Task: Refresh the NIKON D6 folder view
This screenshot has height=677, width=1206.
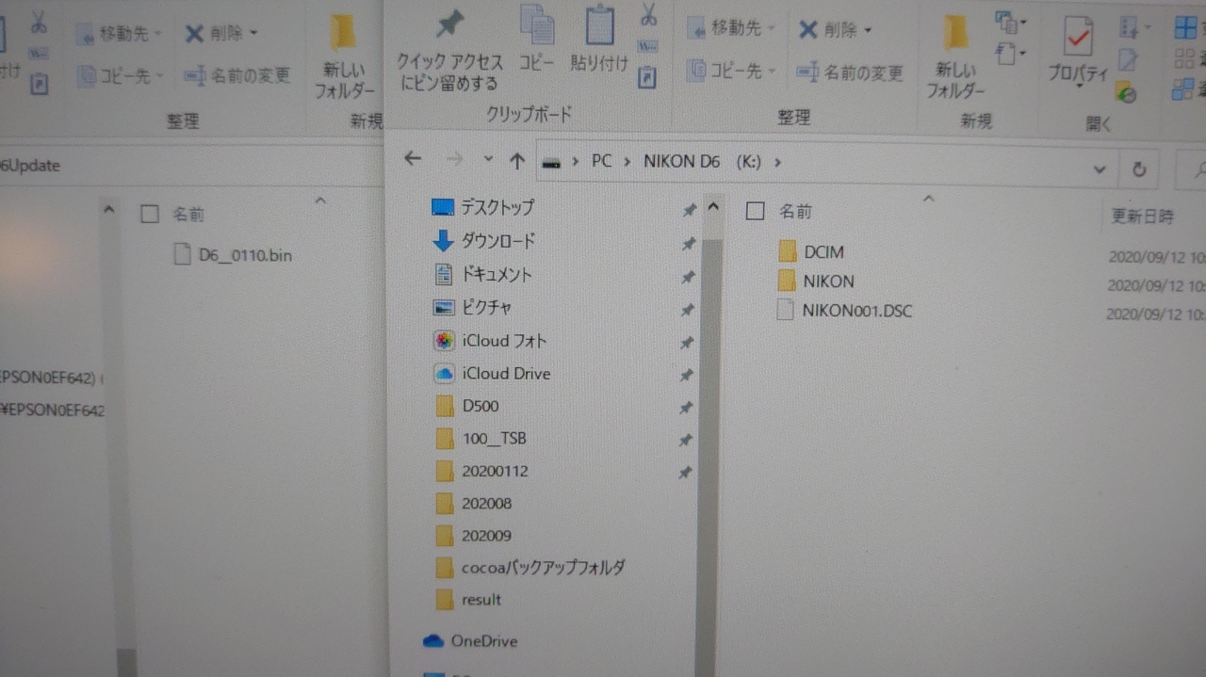Action: (1139, 169)
